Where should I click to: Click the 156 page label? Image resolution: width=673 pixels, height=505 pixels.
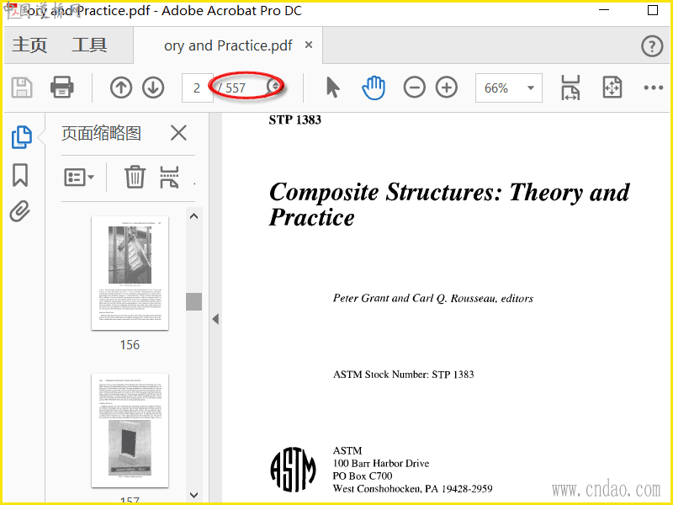[130, 345]
